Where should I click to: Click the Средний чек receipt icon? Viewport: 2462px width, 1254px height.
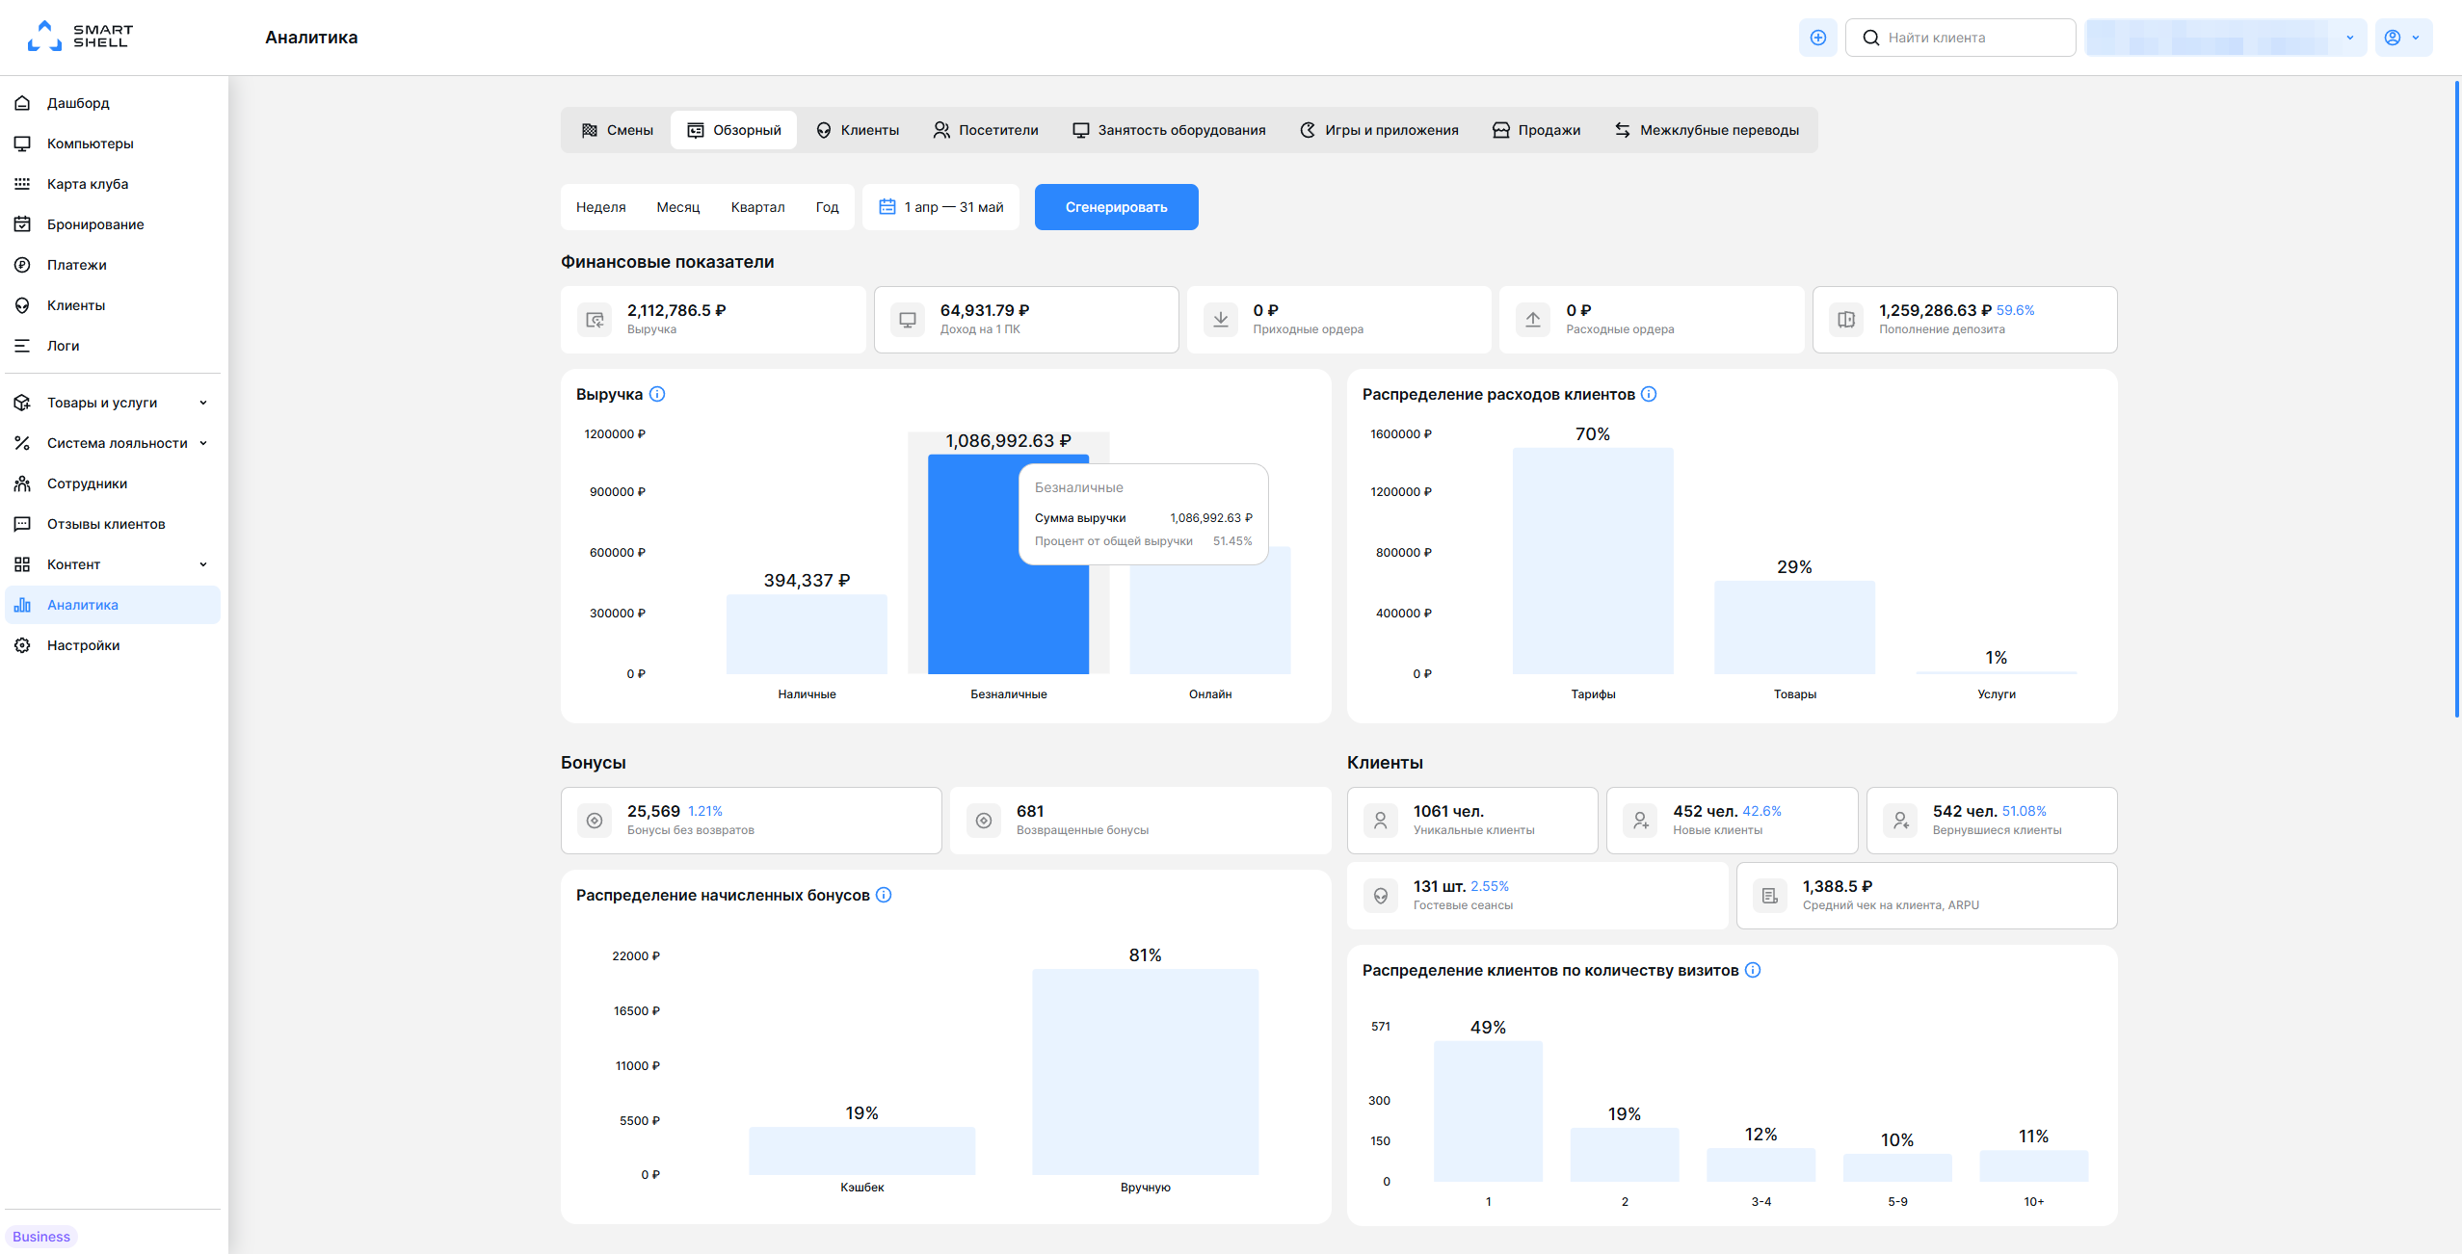(x=1770, y=896)
